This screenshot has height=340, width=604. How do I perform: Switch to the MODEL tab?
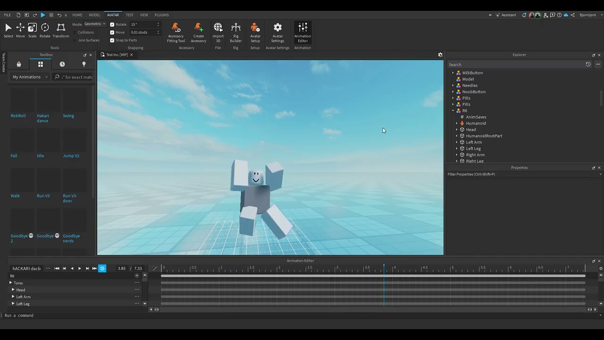[x=94, y=15]
